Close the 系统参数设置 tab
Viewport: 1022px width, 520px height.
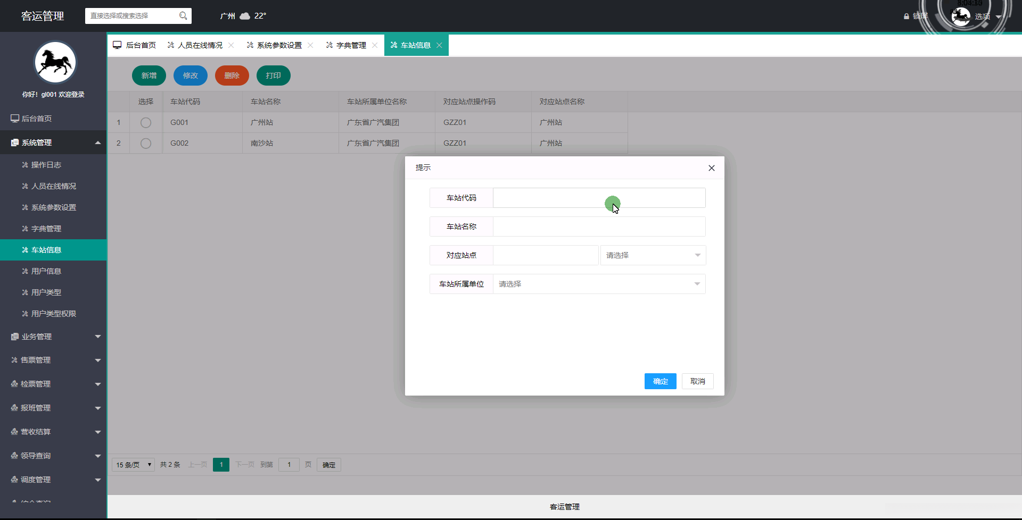click(x=310, y=45)
